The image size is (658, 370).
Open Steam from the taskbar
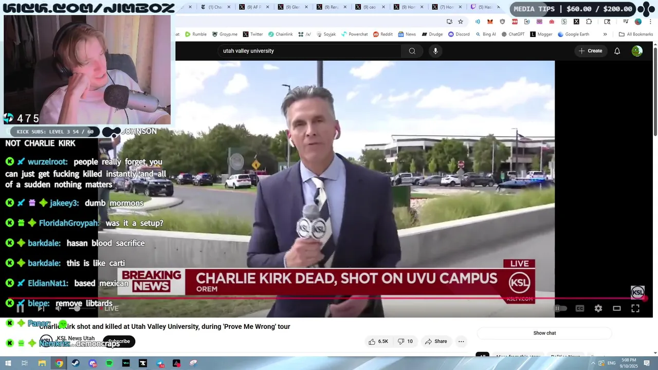(x=76, y=363)
